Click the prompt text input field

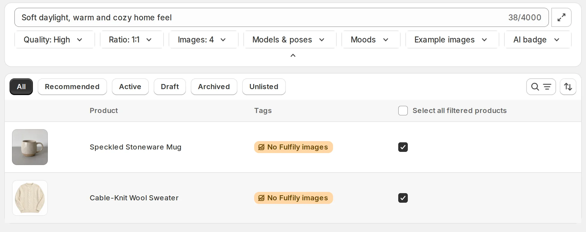(x=281, y=17)
